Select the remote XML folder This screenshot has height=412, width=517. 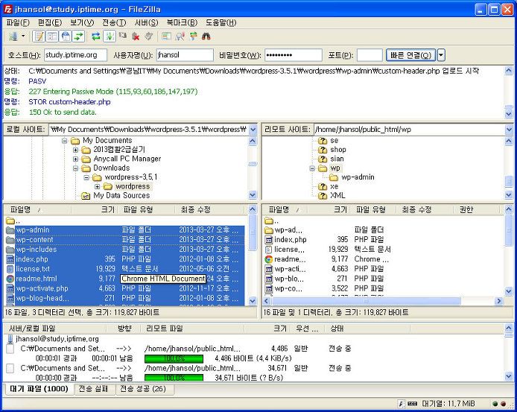pyautogui.click(x=337, y=196)
